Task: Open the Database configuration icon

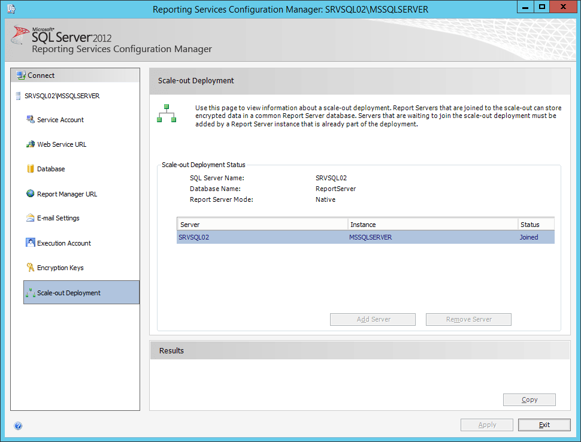Action: click(31, 168)
